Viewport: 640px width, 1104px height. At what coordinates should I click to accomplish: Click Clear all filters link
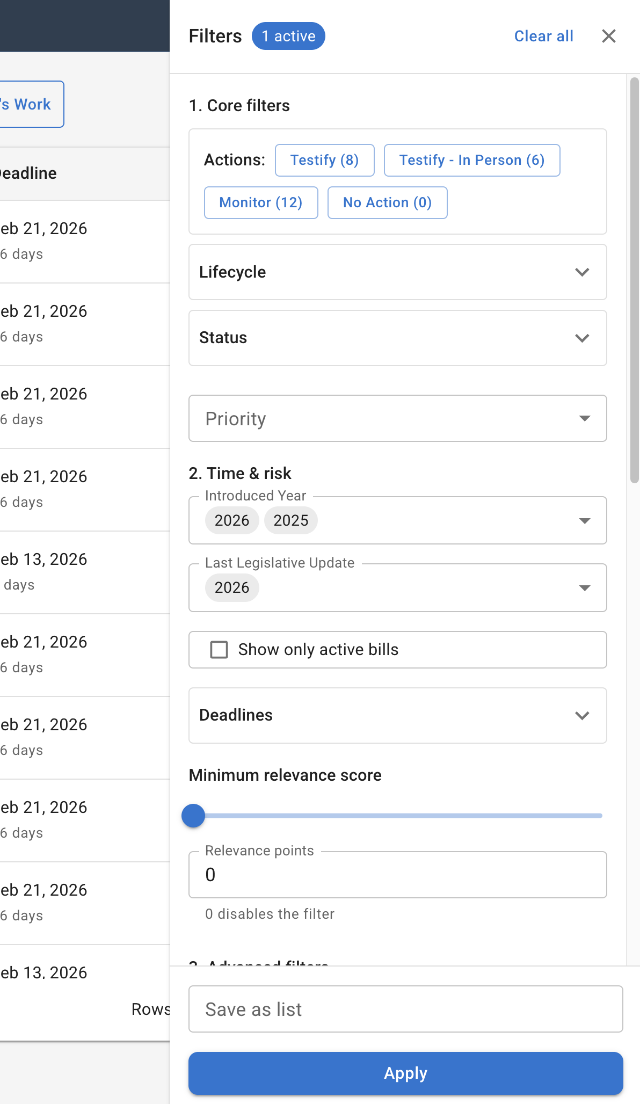pos(543,36)
